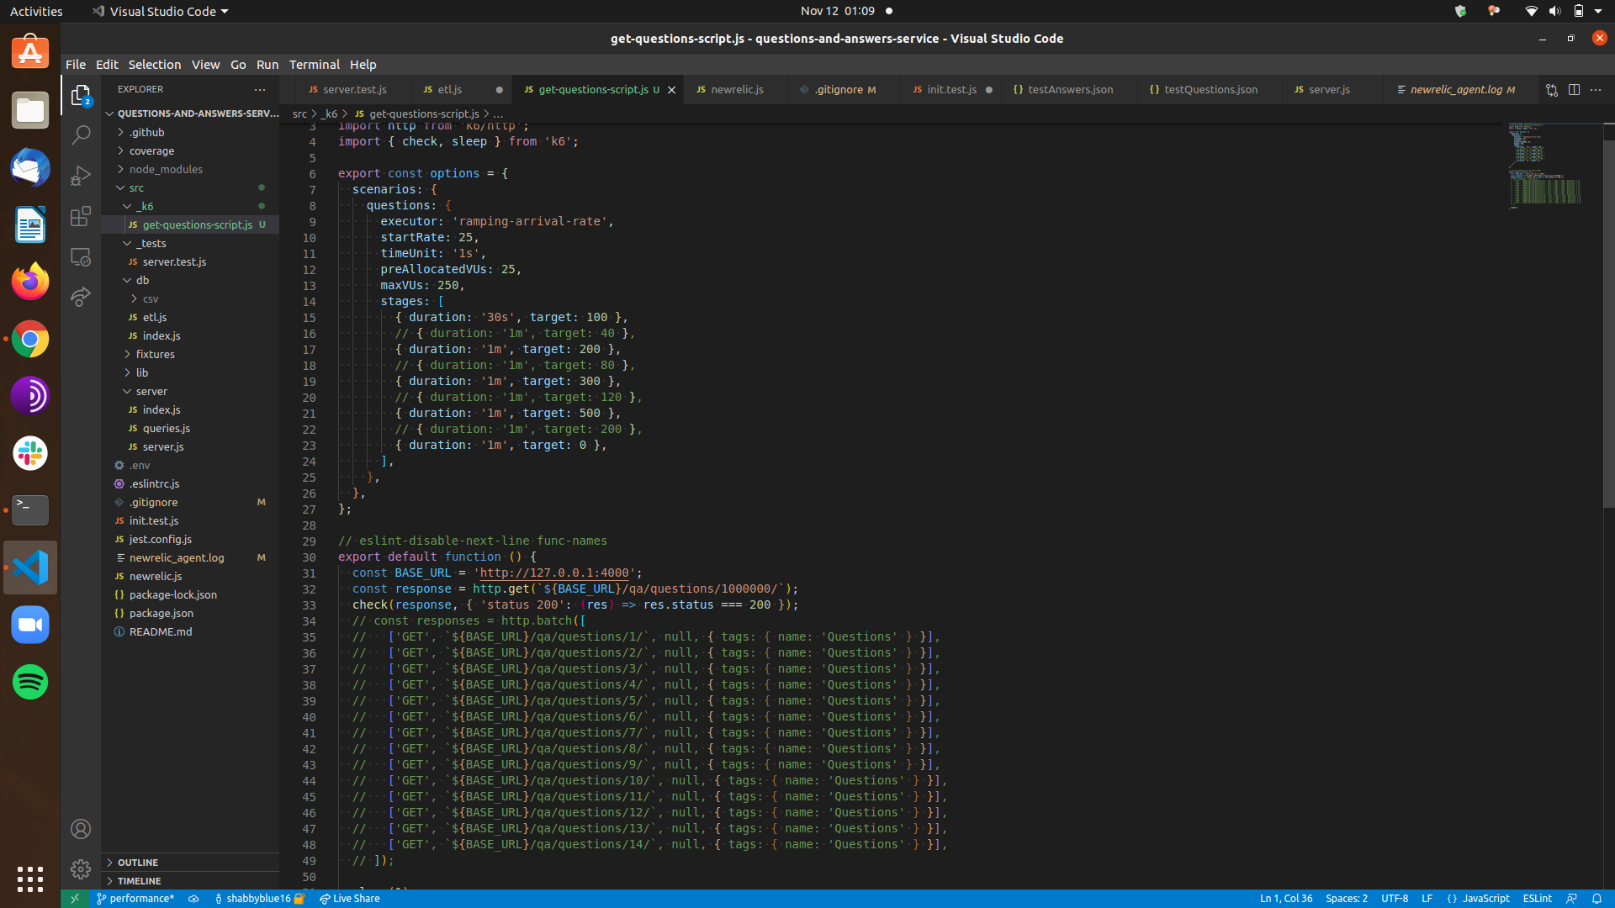Open Google Chrome from the dock
The width and height of the screenshot is (1615, 908).
pos(30,339)
